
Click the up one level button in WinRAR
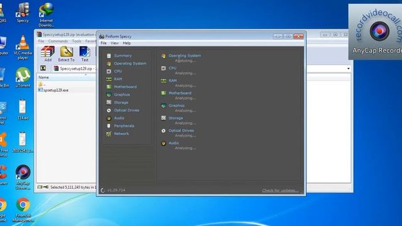click(x=43, y=68)
